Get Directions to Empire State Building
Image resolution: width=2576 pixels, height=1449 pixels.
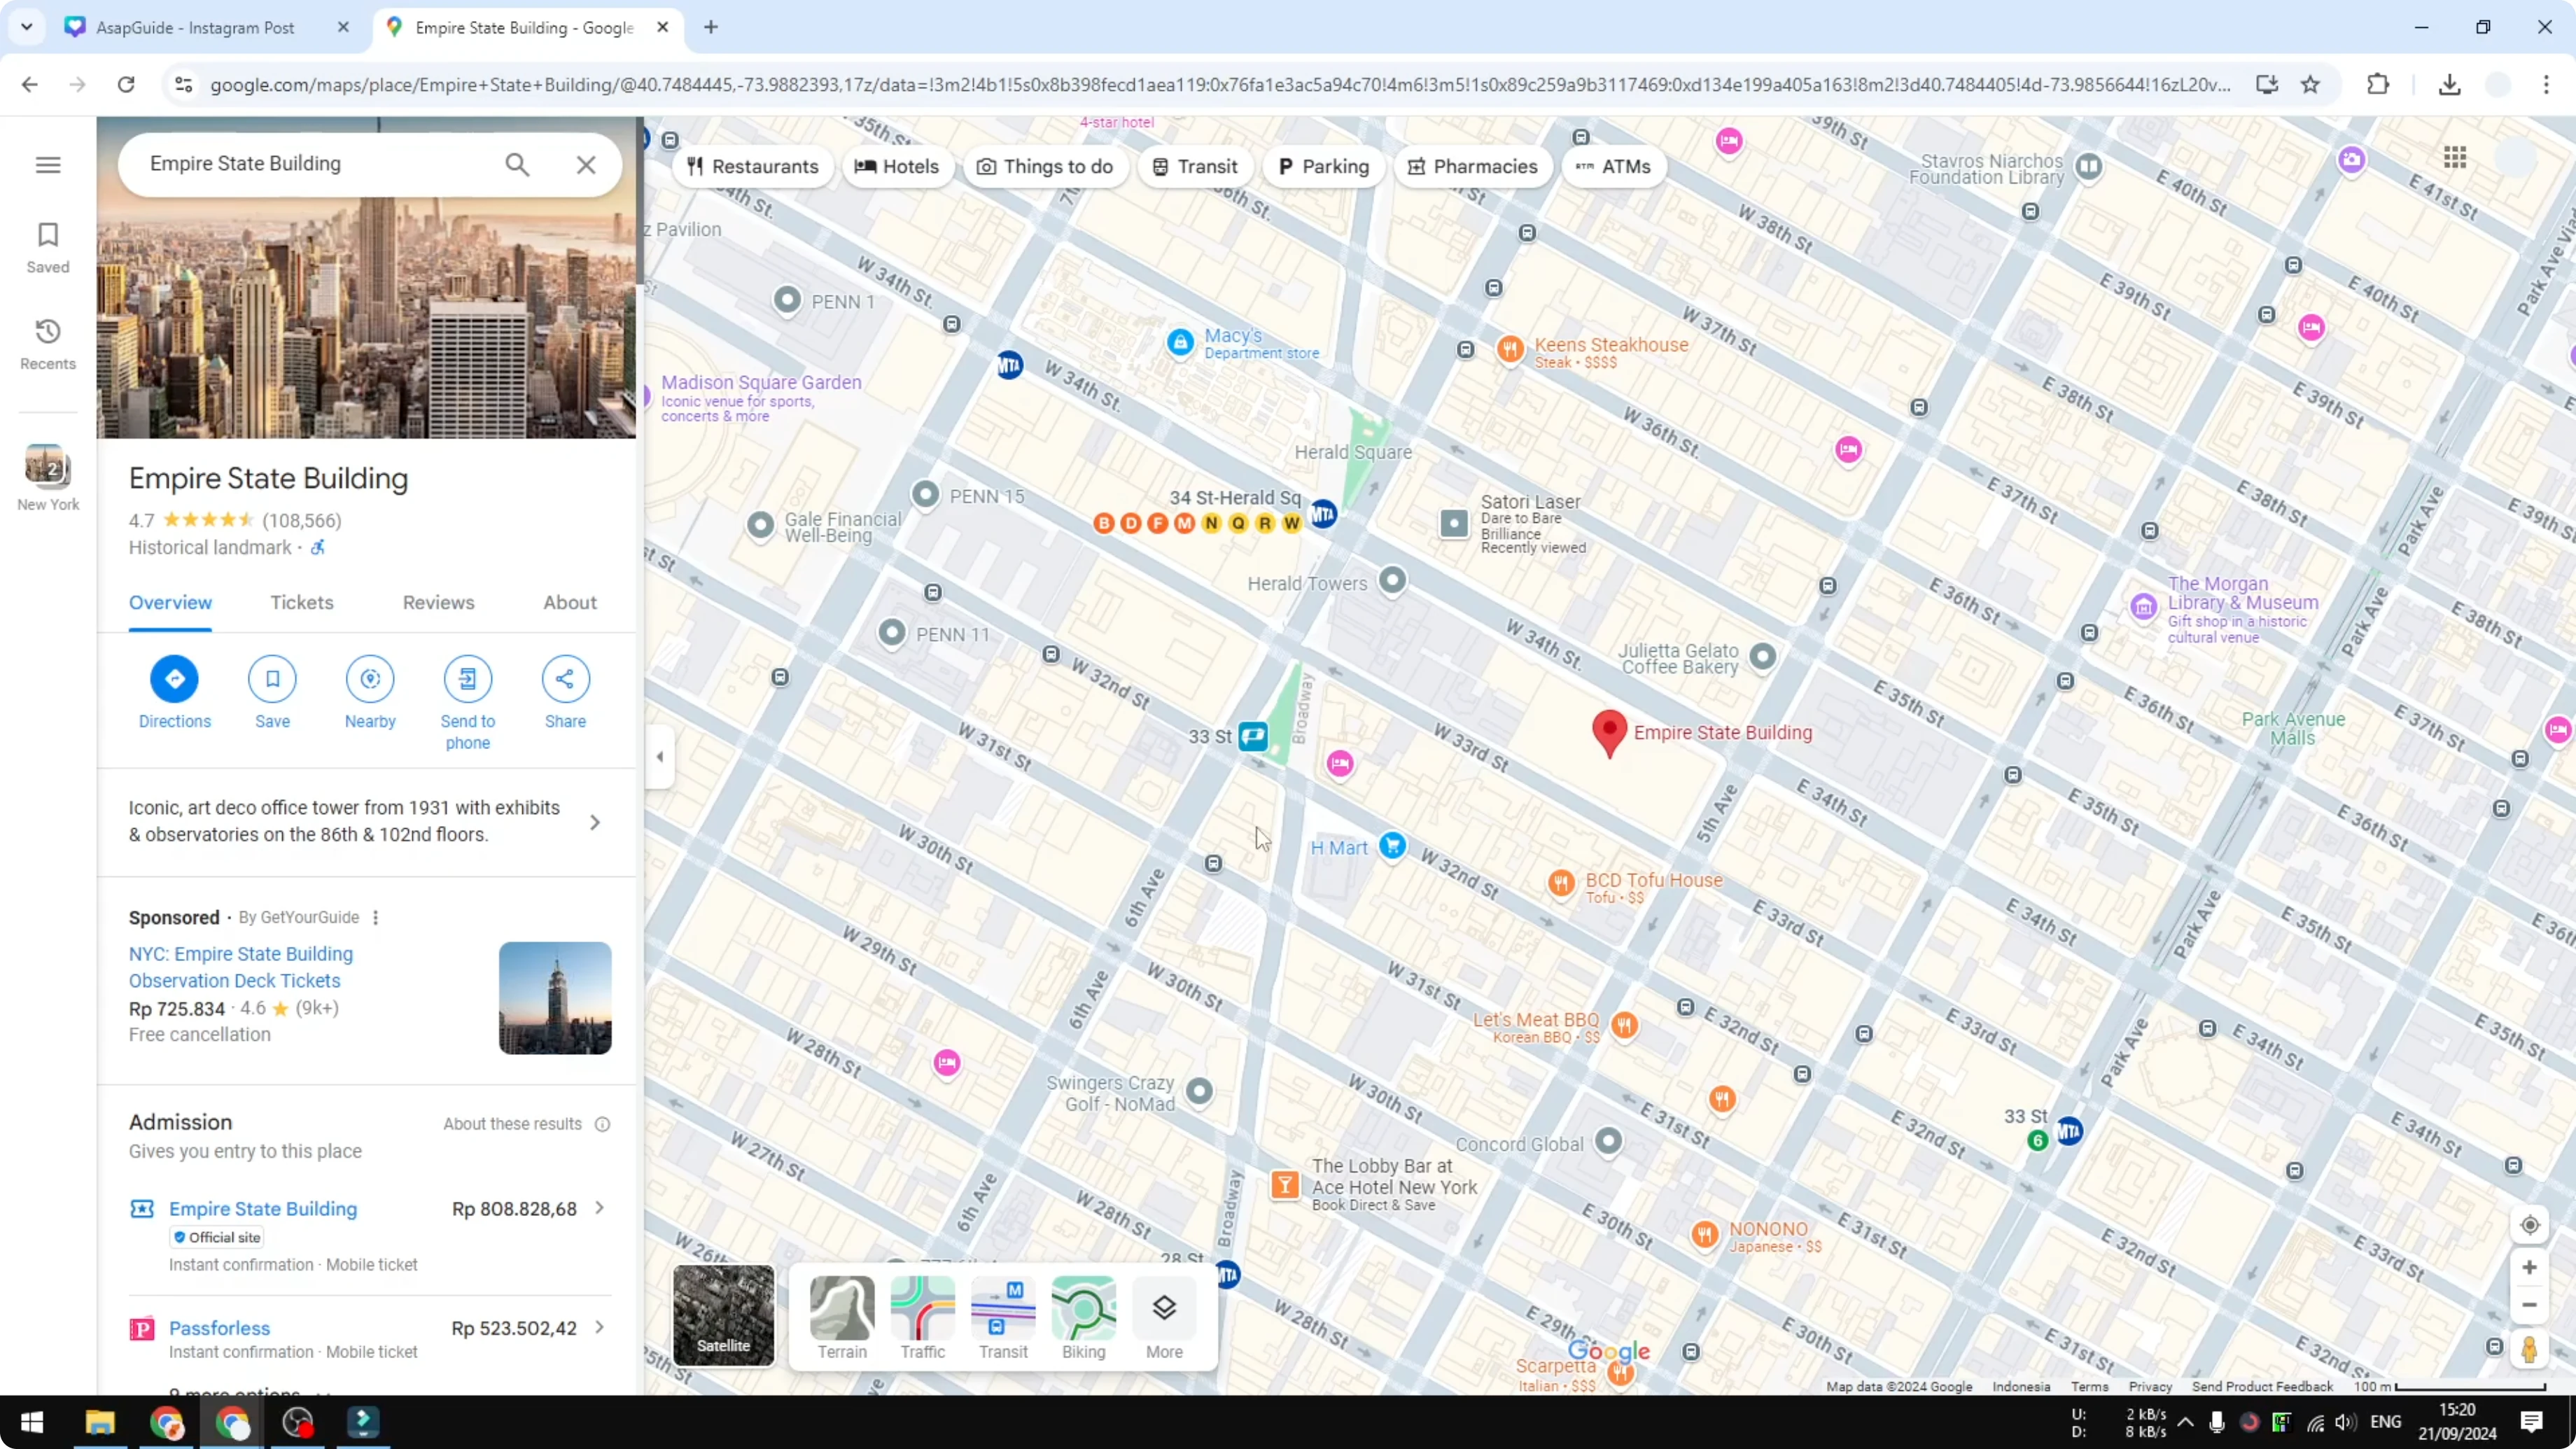click(x=174, y=692)
